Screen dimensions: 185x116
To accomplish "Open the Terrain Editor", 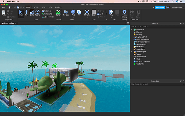I will (58, 13).
